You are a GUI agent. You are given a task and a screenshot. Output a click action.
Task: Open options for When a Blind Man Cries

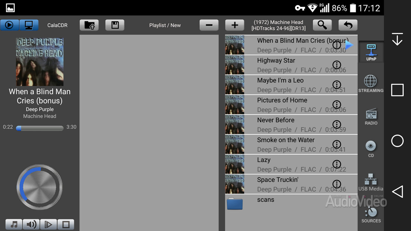[337, 45]
